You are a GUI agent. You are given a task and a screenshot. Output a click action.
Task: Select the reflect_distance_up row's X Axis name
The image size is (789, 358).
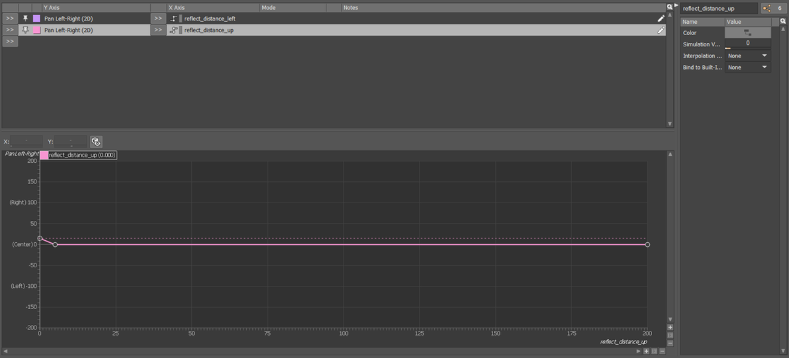click(x=209, y=30)
